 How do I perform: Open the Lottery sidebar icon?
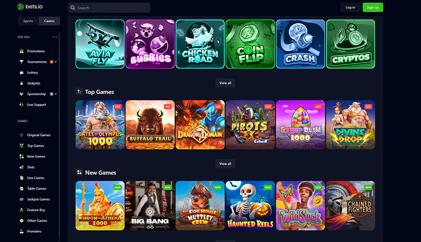[x=21, y=72]
